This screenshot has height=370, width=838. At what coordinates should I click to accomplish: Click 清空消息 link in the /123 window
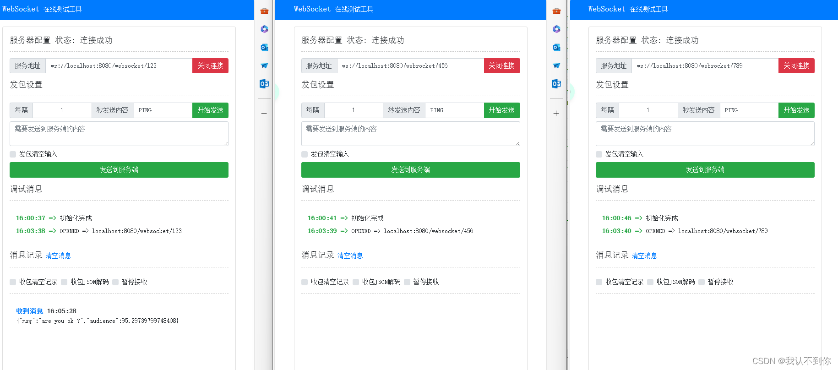tap(59, 256)
